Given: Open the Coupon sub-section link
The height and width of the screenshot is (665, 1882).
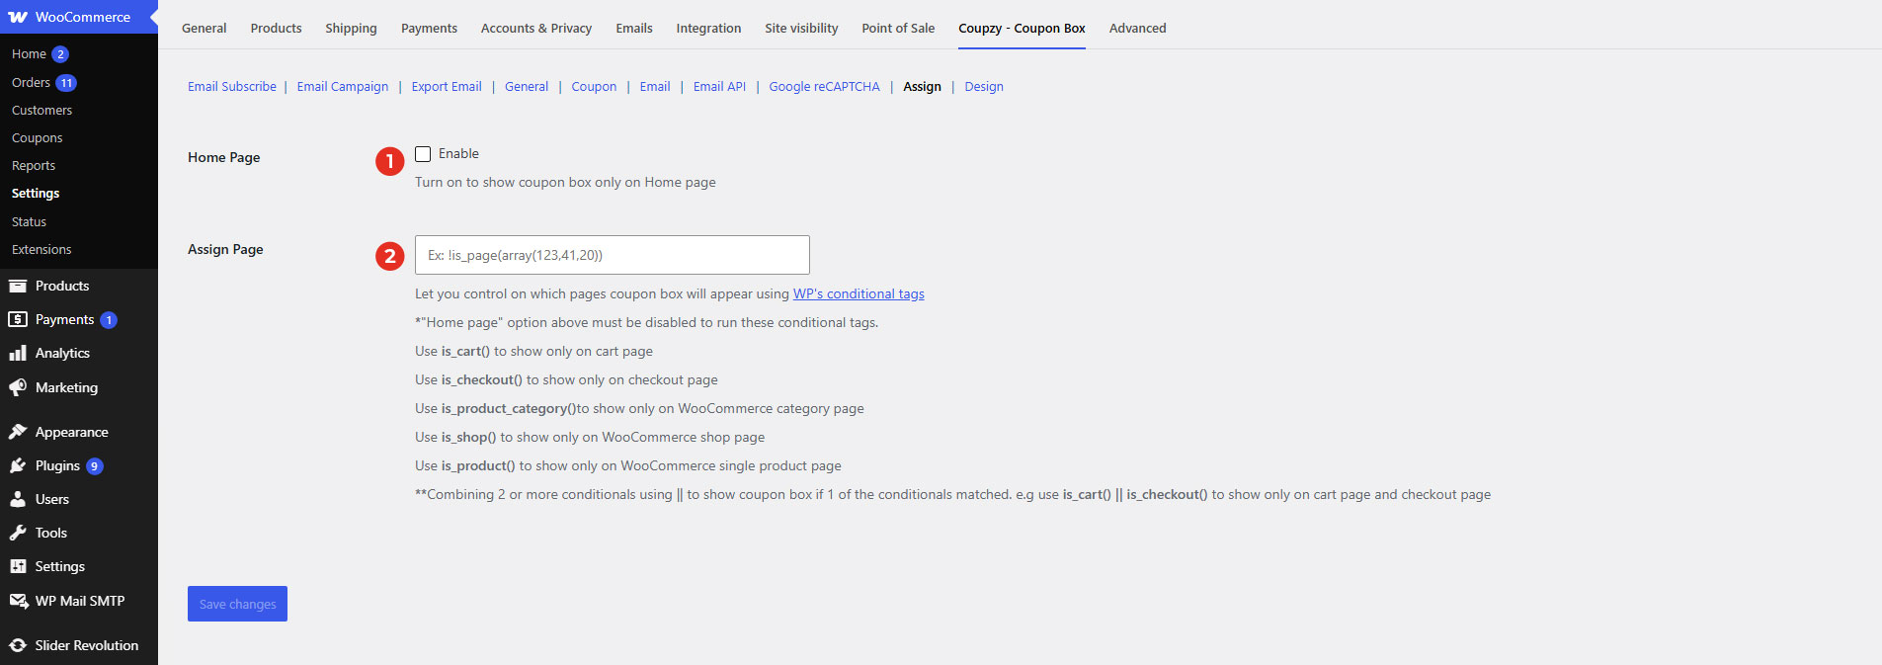Looking at the screenshot, I should click(594, 86).
